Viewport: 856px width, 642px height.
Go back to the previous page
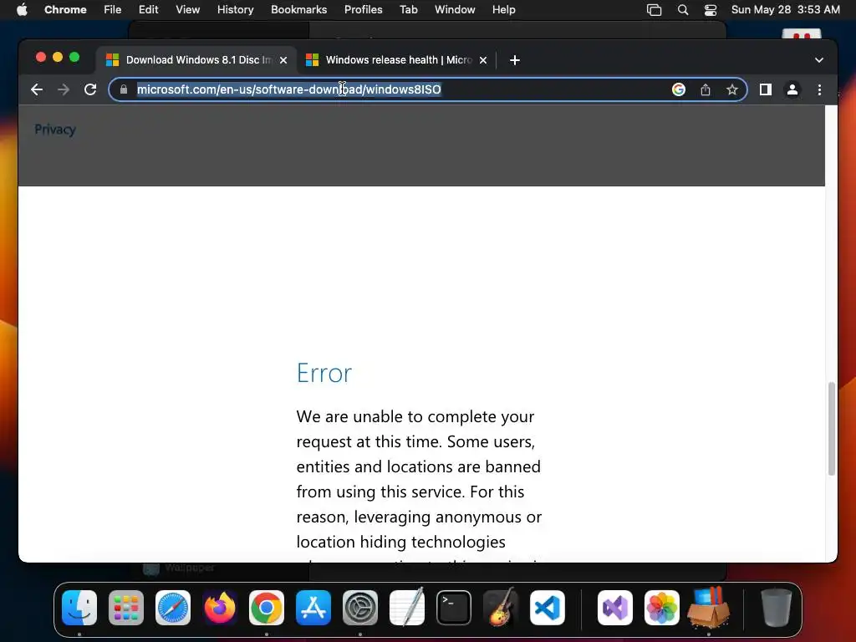(x=37, y=89)
